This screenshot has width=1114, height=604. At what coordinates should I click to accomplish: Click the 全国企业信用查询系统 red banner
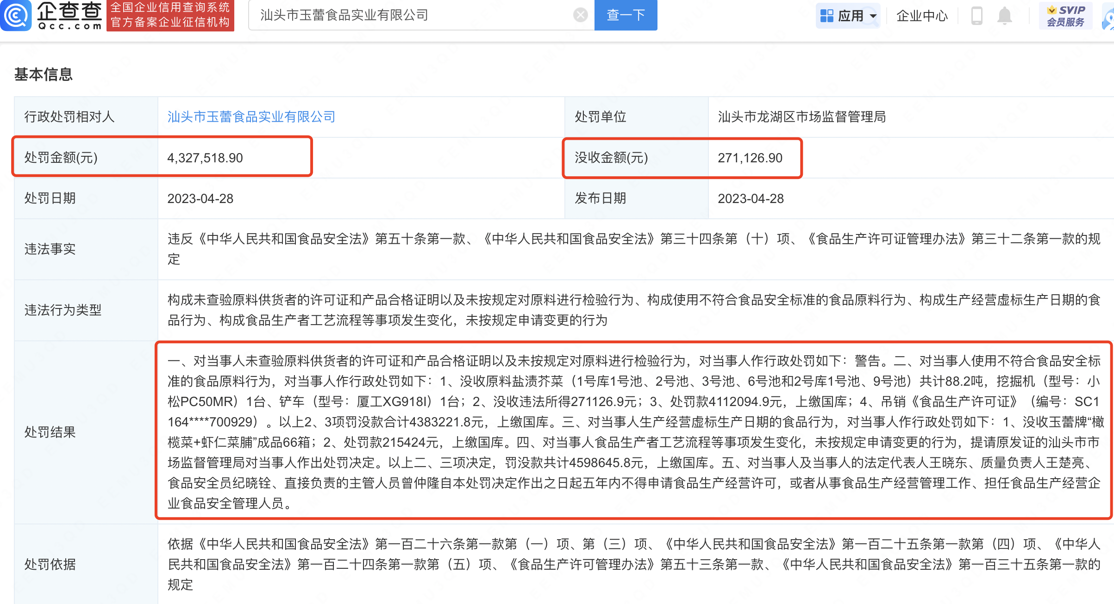pyautogui.click(x=170, y=15)
